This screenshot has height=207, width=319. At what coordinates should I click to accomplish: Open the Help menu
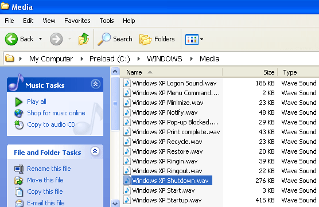click(129, 21)
